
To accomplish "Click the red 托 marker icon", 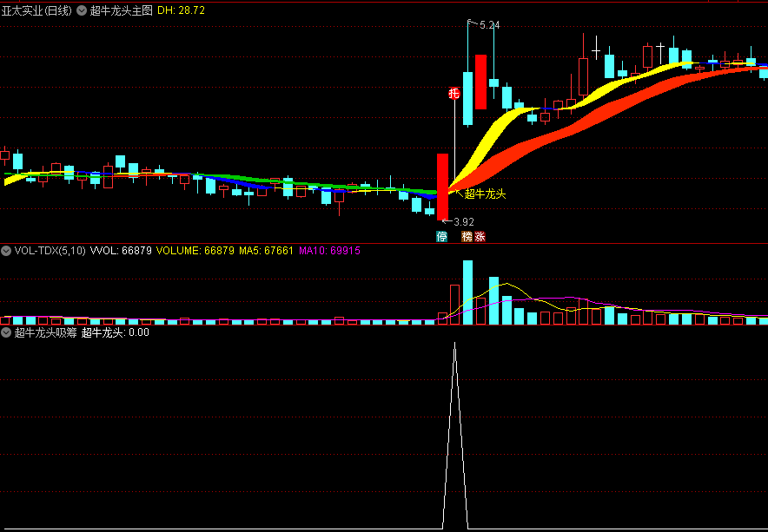I will 454,94.
